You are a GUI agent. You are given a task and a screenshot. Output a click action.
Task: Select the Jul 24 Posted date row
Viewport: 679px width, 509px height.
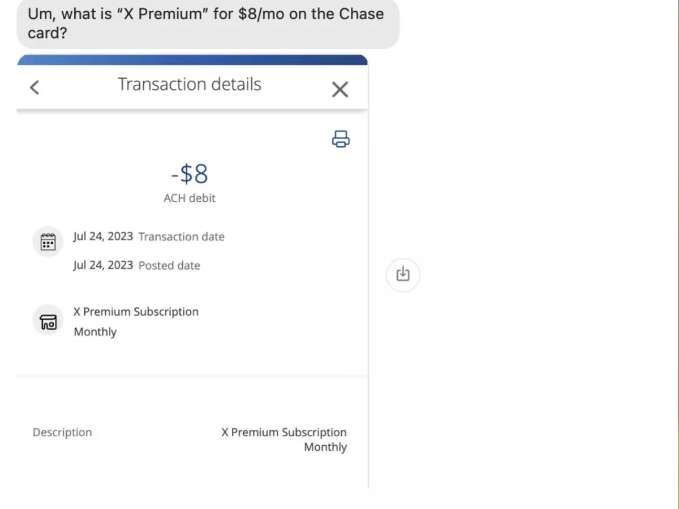136,265
